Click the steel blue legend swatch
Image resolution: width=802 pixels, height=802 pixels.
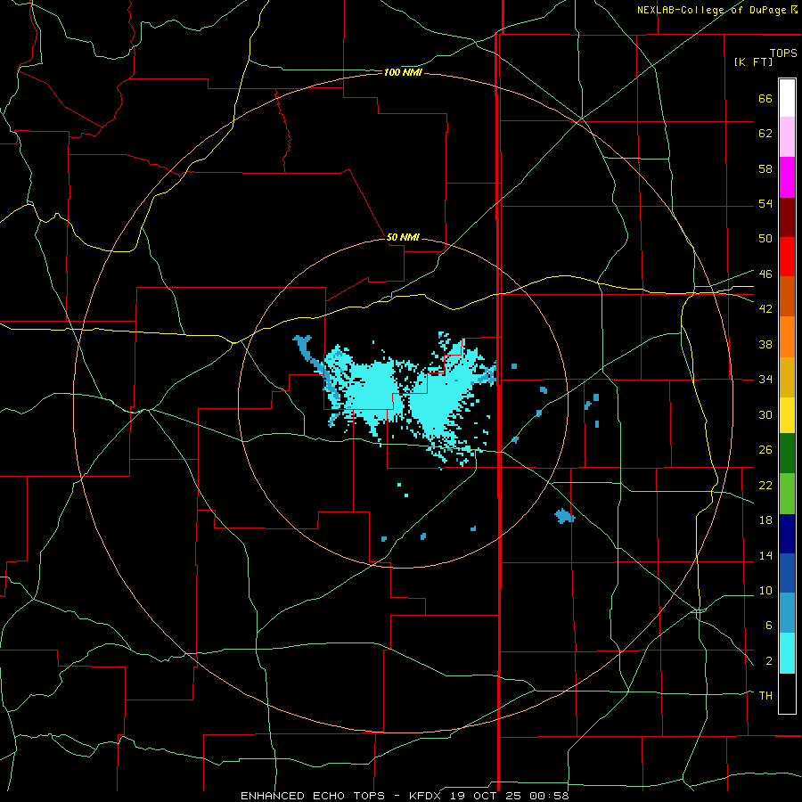787,613
